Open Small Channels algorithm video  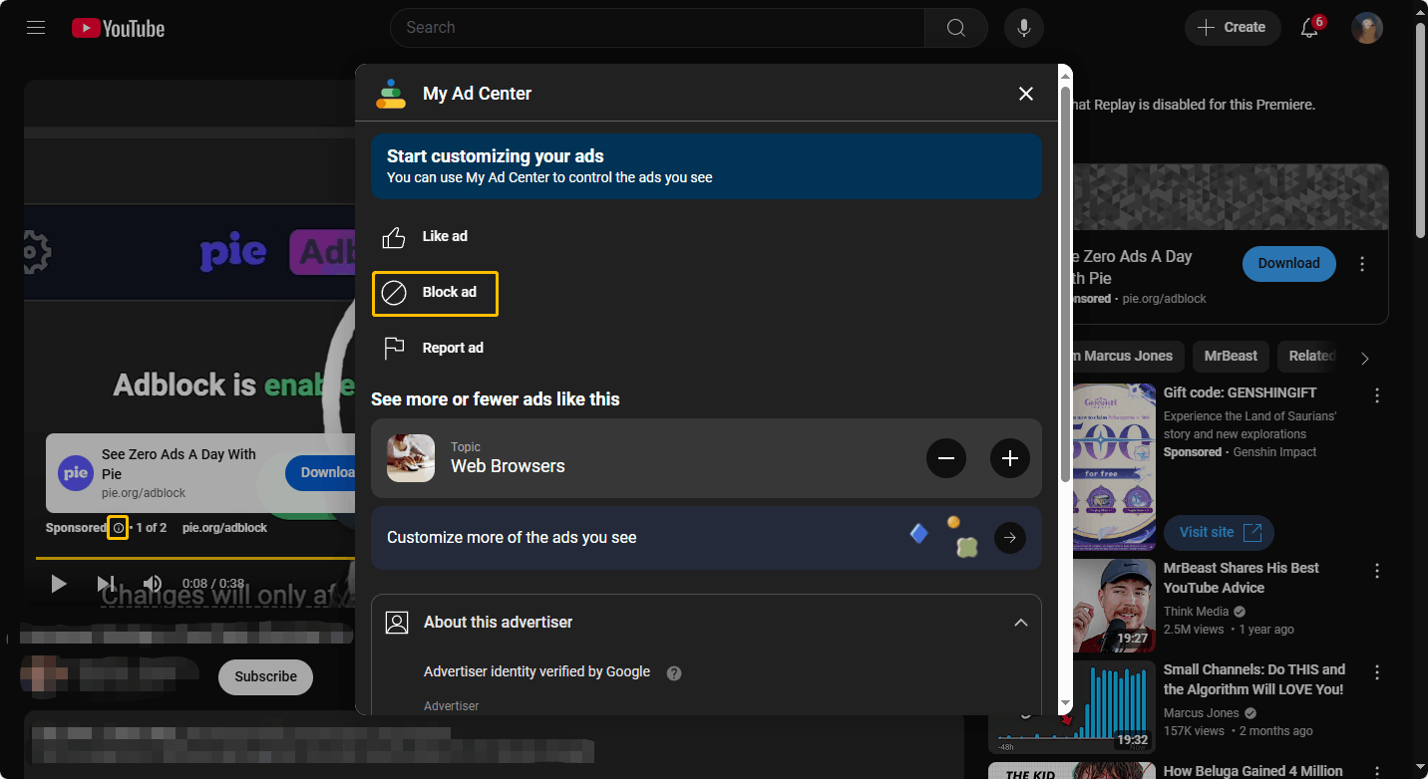tap(1254, 679)
